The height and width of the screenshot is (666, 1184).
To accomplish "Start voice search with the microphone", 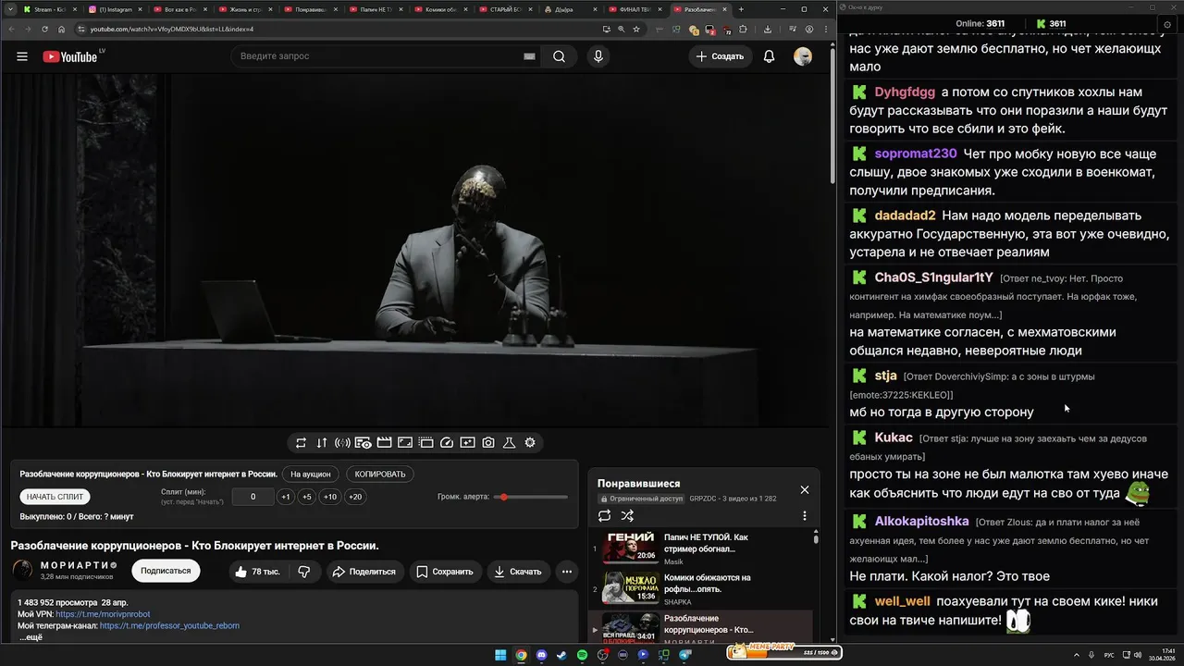I will [x=598, y=56].
